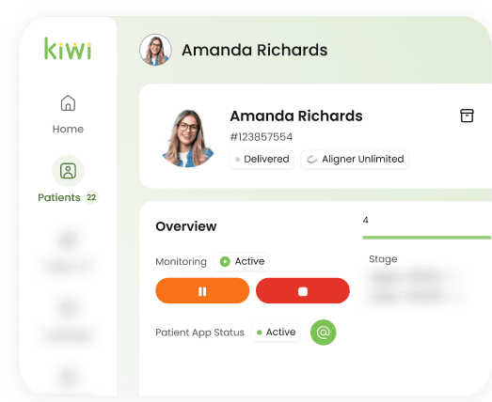Screen dimensions: 492x402
Task: Click the header title Amanda Richards
Action: [255, 50]
